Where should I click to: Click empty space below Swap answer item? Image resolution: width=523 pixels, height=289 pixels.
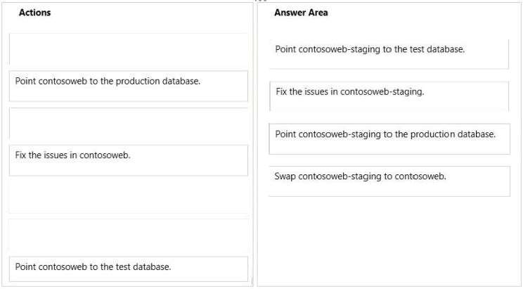click(x=389, y=240)
